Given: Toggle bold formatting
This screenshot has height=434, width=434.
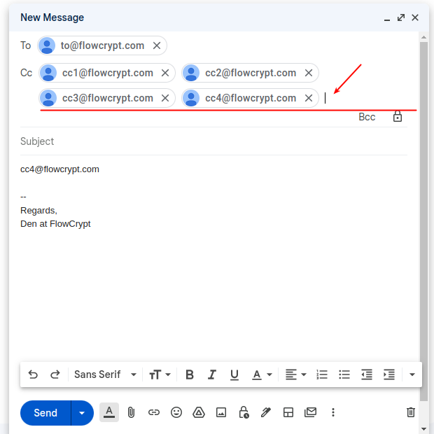Looking at the screenshot, I should click(x=190, y=374).
